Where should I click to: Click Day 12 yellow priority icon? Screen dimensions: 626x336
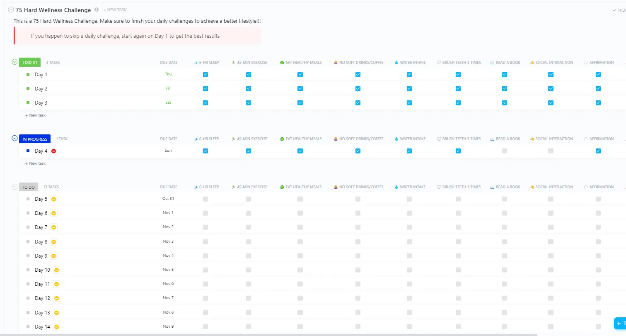click(x=56, y=298)
